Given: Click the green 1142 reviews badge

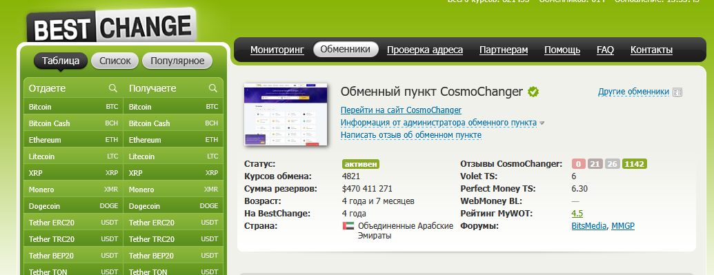Looking at the screenshot, I should click(x=635, y=164).
